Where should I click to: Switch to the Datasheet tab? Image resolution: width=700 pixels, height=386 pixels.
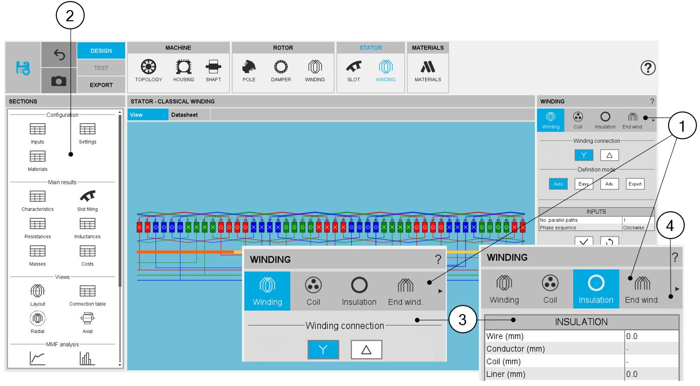tap(184, 115)
